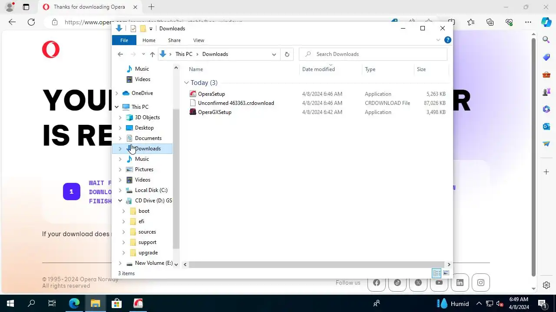Screen dimensions: 556x312
Task: Click the Explorer back arrow
Action: click(x=120, y=54)
